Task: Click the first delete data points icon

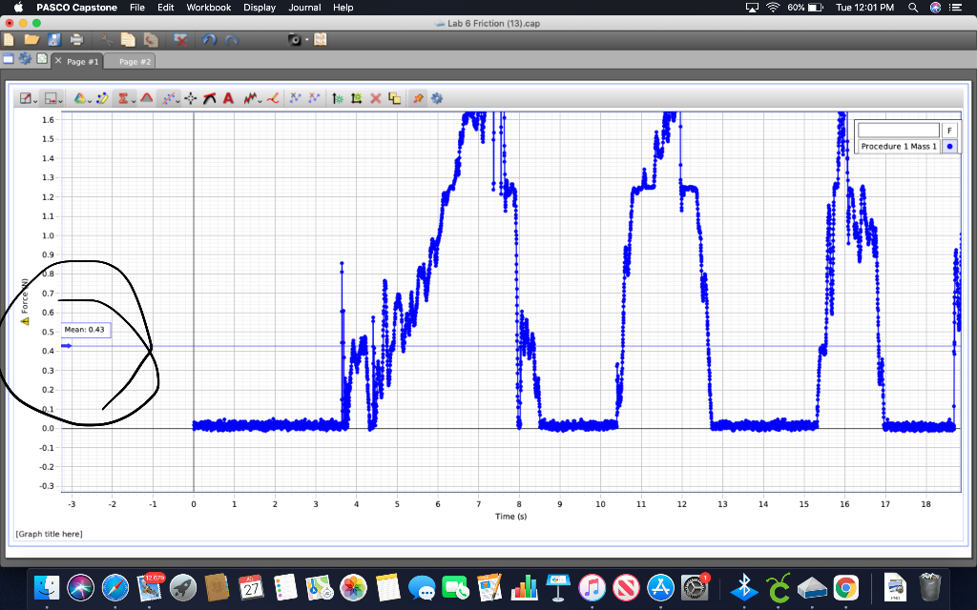Action: click(296, 98)
